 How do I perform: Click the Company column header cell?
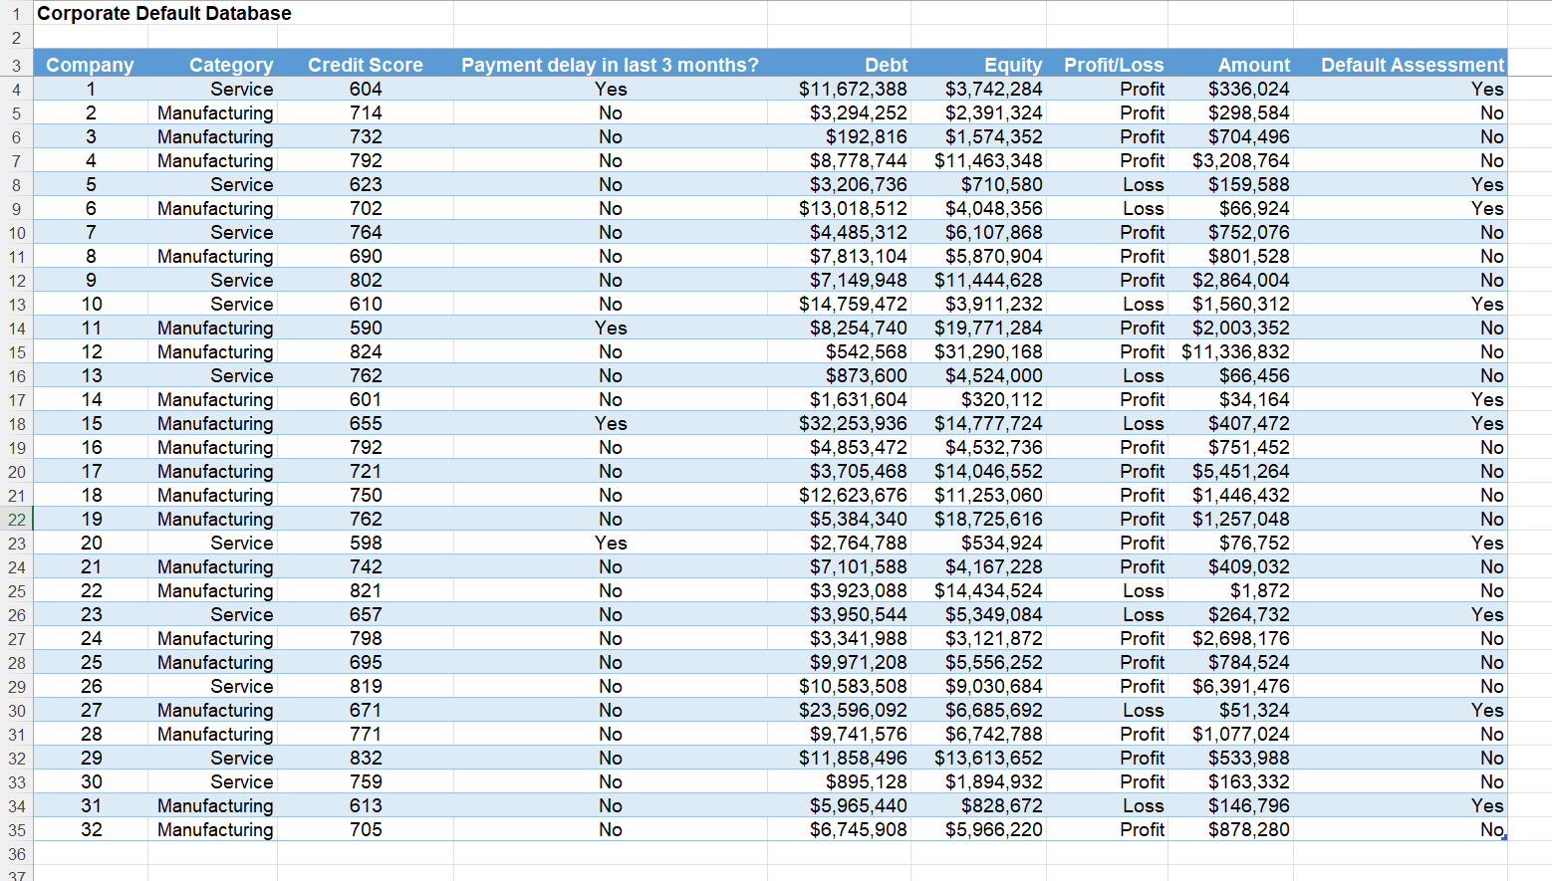pyautogui.click(x=90, y=64)
